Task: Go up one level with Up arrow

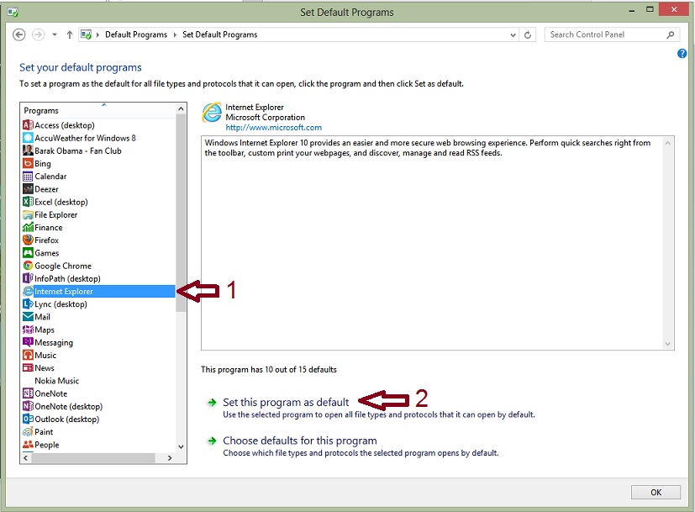Action: 70,34
